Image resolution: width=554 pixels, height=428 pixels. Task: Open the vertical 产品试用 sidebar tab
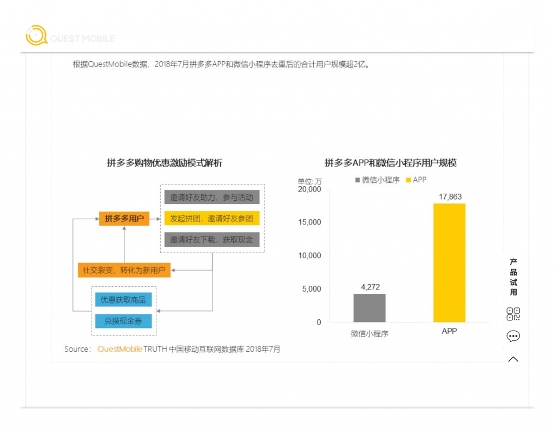513,277
